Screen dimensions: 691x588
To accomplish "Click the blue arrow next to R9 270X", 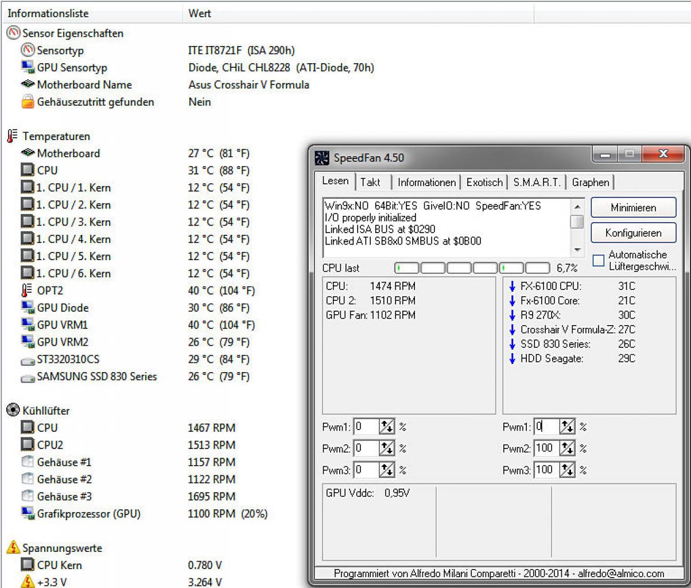I will point(513,315).
